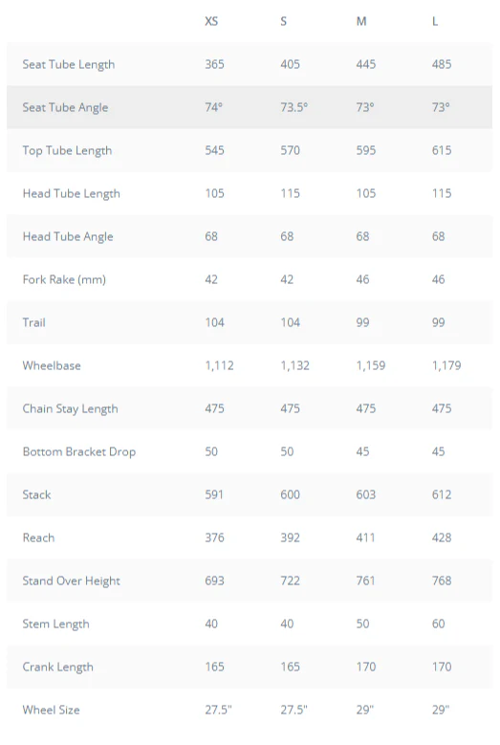Select the L size column header
The width and height of the screenshot is (500, 745).
click(435, 21)
